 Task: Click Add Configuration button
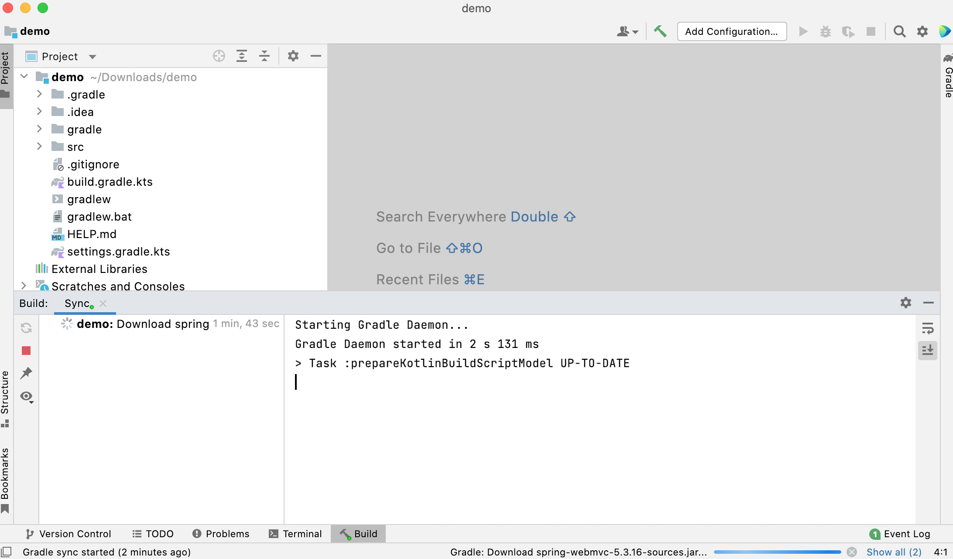point(732,31)
